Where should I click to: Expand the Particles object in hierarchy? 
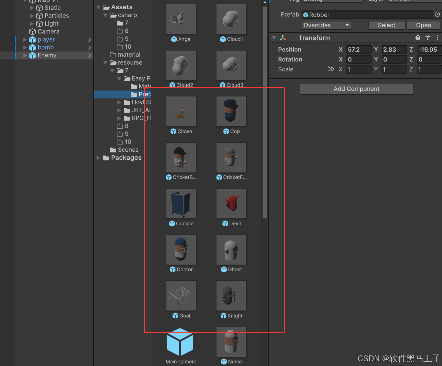[x=32, y=16]
